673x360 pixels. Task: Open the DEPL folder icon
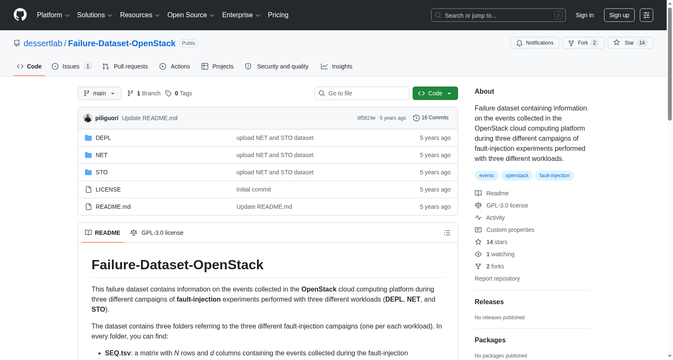pos(88,138)
